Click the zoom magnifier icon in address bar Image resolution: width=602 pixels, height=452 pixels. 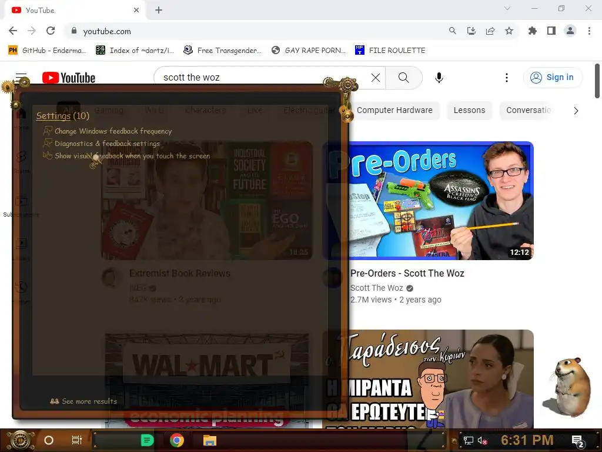click(x=453, y=31)
